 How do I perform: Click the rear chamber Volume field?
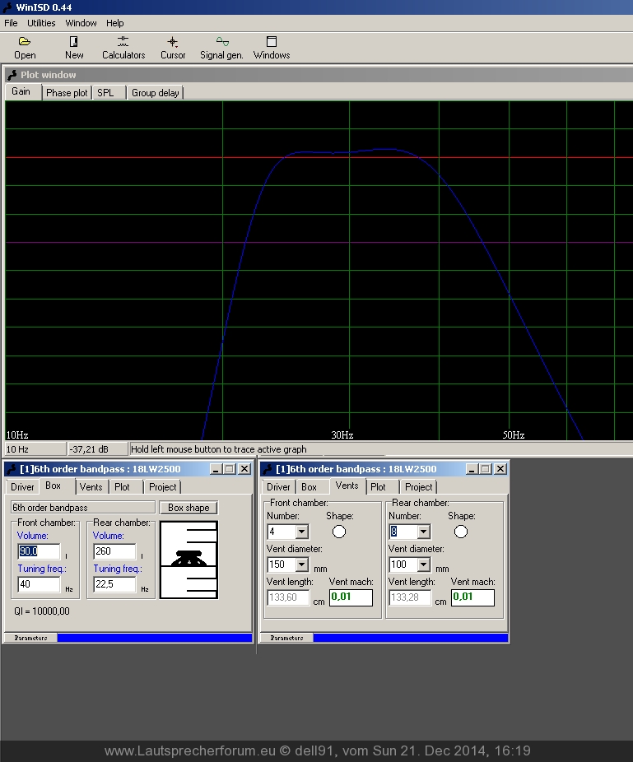[x=114, y=551]
